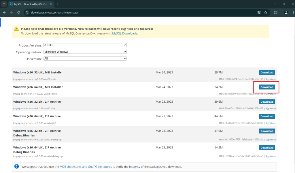Expand the Product Version dropdown
Viewport: 295px width, 173px height.
point(85,45)
